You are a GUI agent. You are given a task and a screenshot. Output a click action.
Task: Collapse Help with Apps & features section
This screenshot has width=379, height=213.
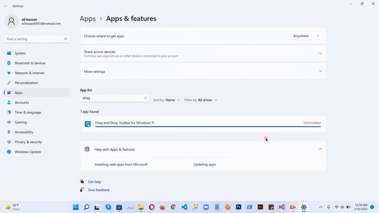pyautogui.click(x=320, y=149)
